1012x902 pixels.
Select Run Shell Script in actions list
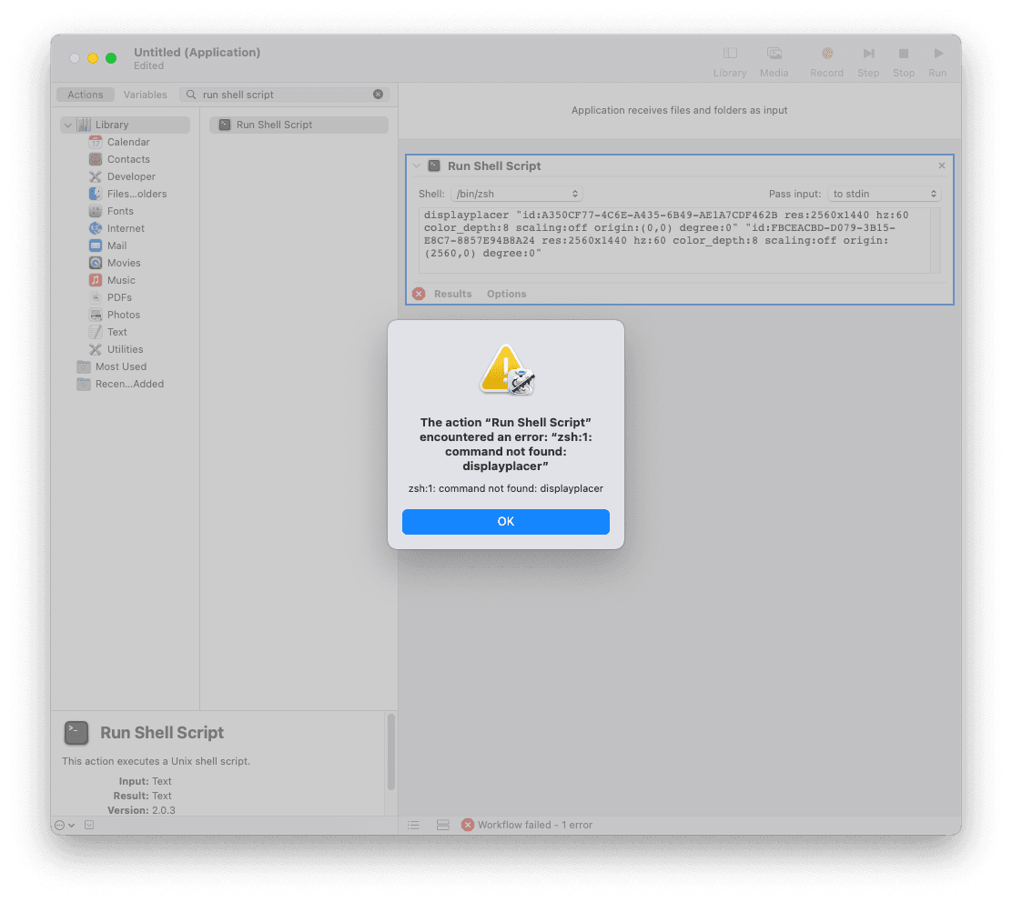click(x=299, y=125)
